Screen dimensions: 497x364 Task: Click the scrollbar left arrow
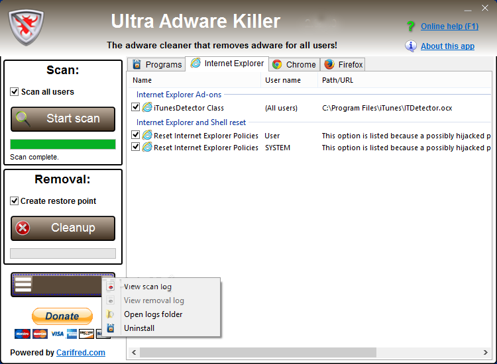tap(134, 352)
